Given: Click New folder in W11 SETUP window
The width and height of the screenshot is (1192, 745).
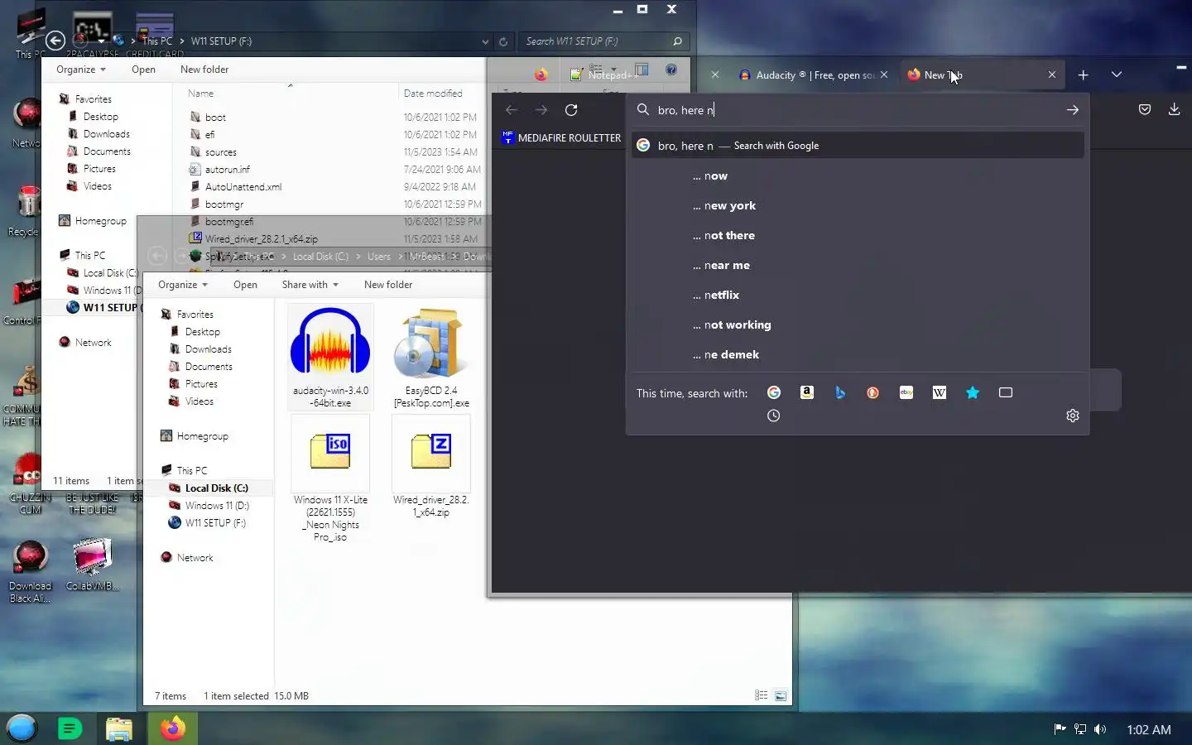Looking at the screenshot, I should pyautogui.click(x=204, y=70).
